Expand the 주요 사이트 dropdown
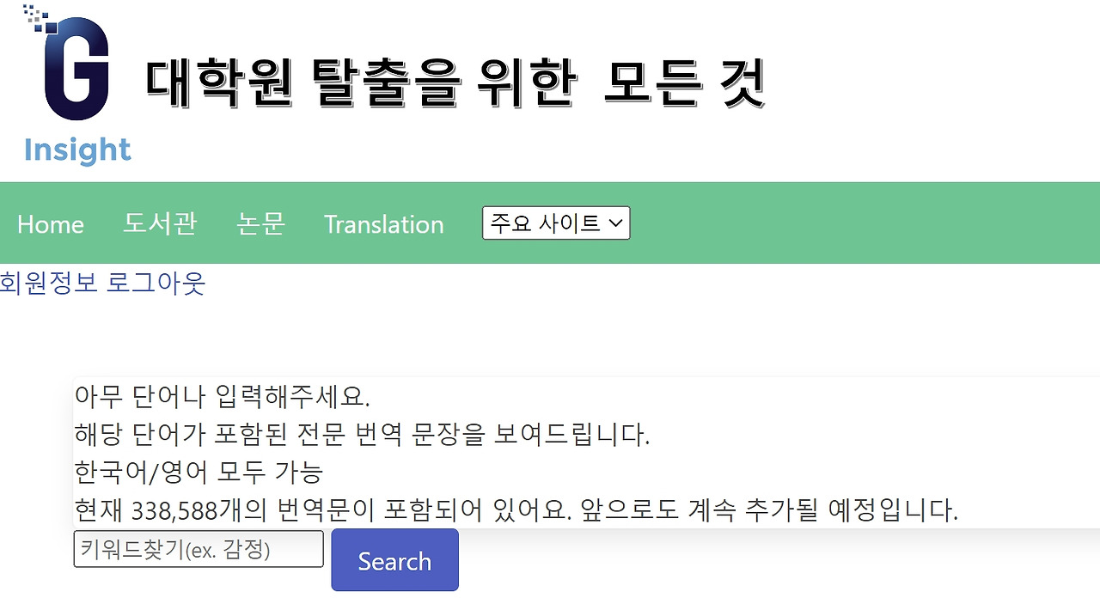This screenshot has width=1100, height=604. tap(545, 223)
